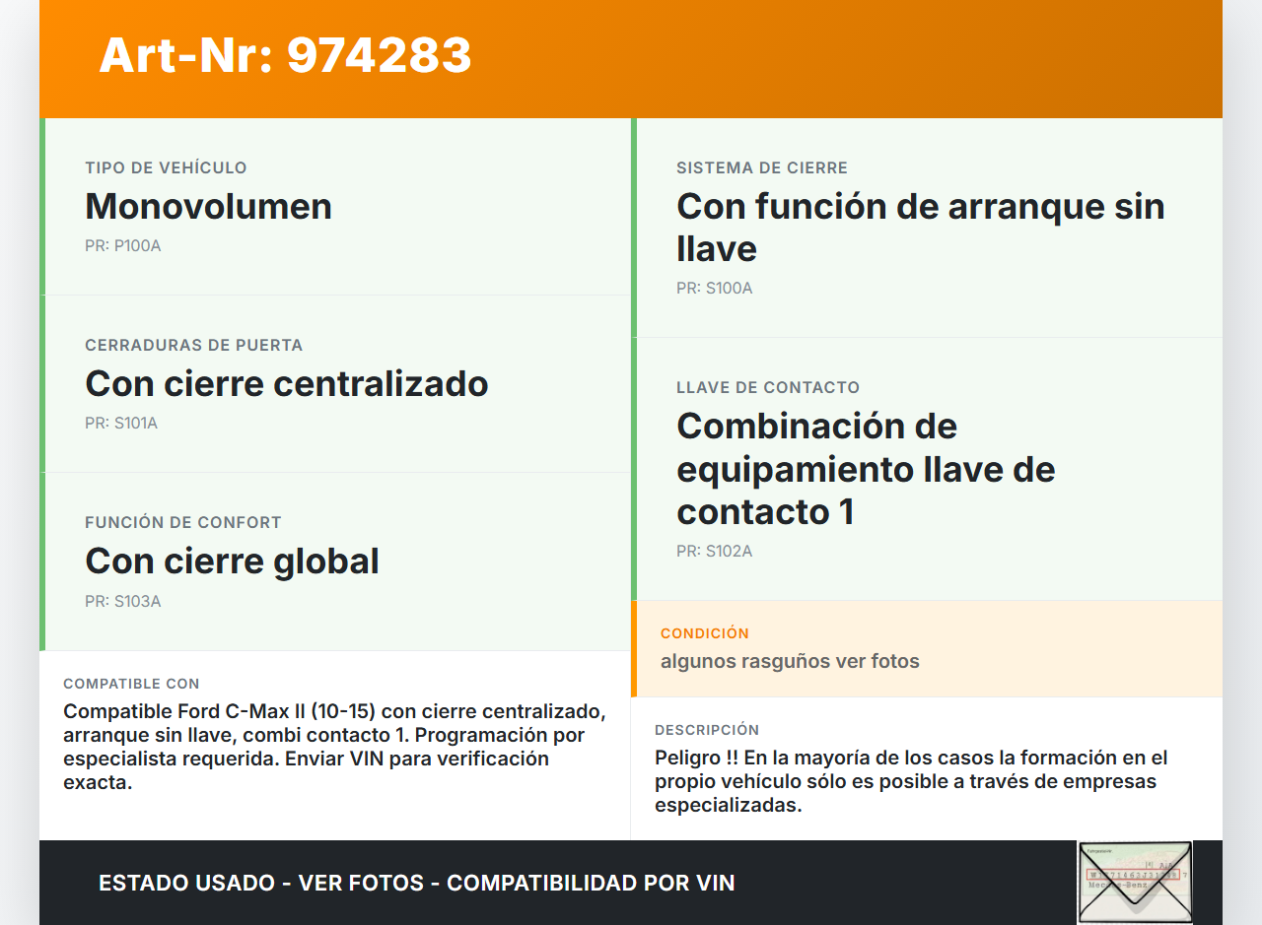
Task: Click the Sistema de cierre label
Action: (761, 168)
